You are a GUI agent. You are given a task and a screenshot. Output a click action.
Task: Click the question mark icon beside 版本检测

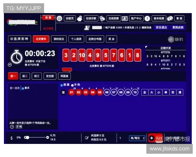(147, 19)
